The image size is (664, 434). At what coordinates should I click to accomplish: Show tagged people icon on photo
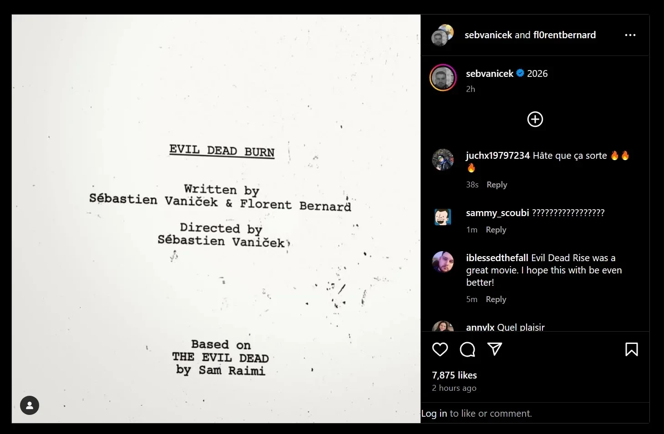(30, 405)
